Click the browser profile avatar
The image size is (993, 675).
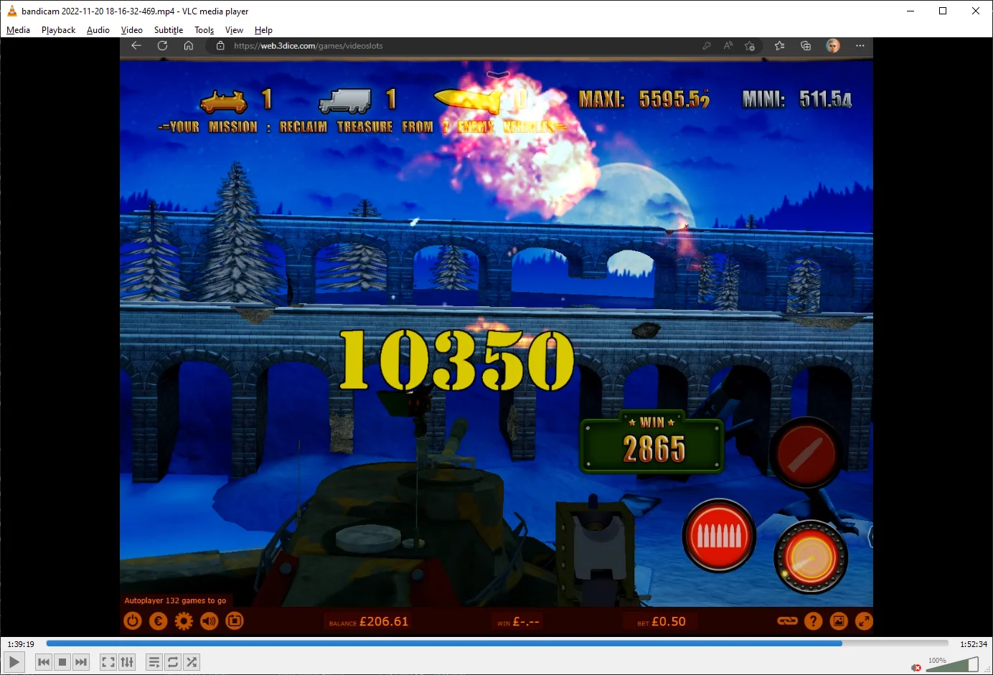833,46
